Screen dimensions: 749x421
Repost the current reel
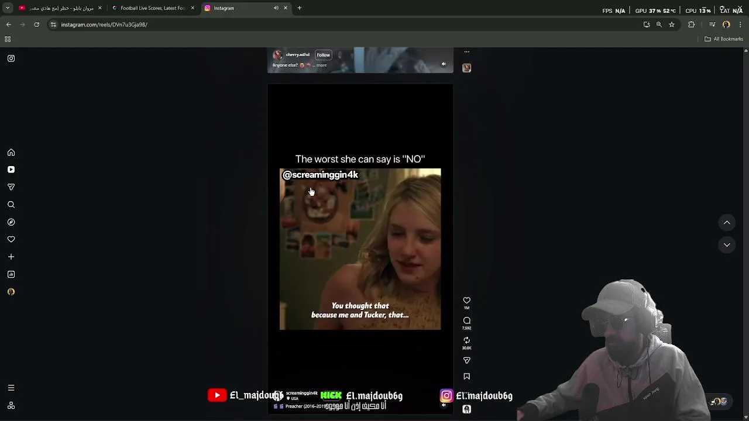pyautogui.click(x=466, y=340)
